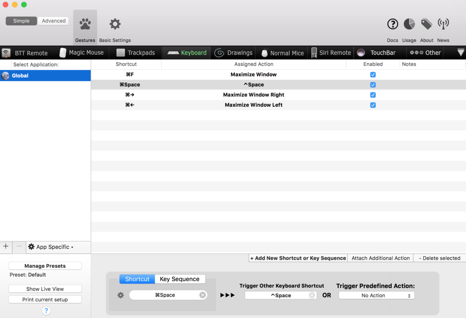Screen dimensions: 466x318
Task: Select the Maximize Window action row
Action: coord(278,75)
